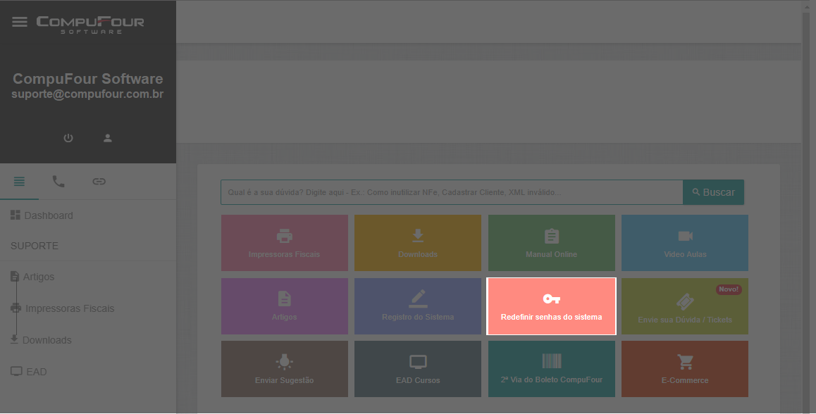Focus the question search input field
The width and height of the screenshot is (816, 414).
[451, 192]
